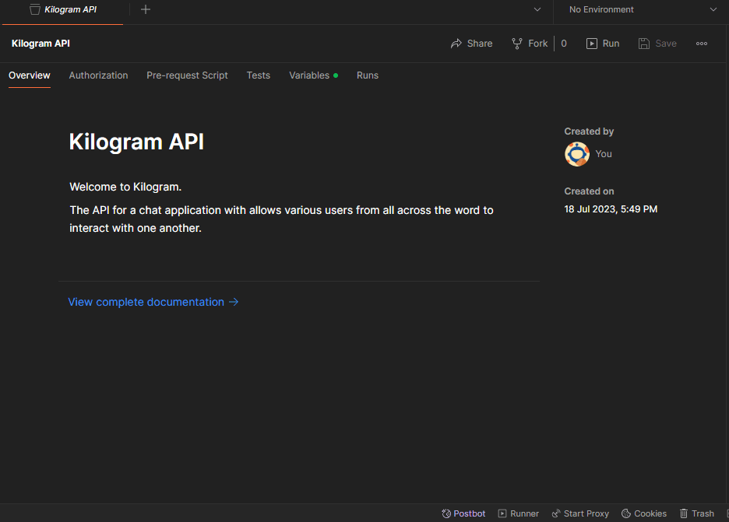
Task: Open the Authorization tab
Action: point(99,75)
